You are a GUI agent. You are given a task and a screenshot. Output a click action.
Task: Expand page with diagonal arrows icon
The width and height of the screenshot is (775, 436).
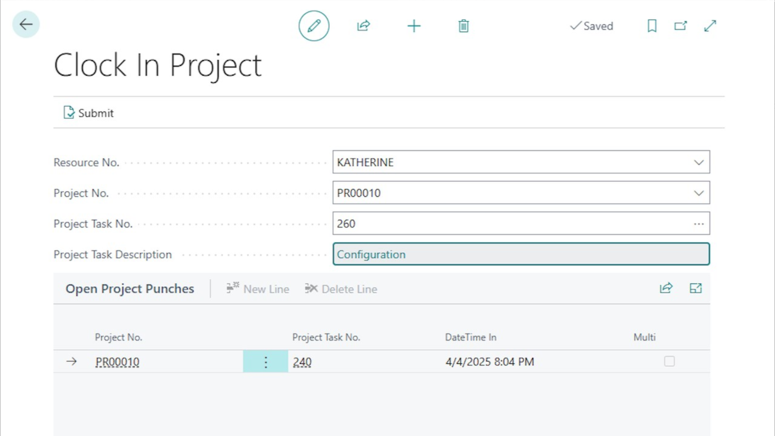710,26
